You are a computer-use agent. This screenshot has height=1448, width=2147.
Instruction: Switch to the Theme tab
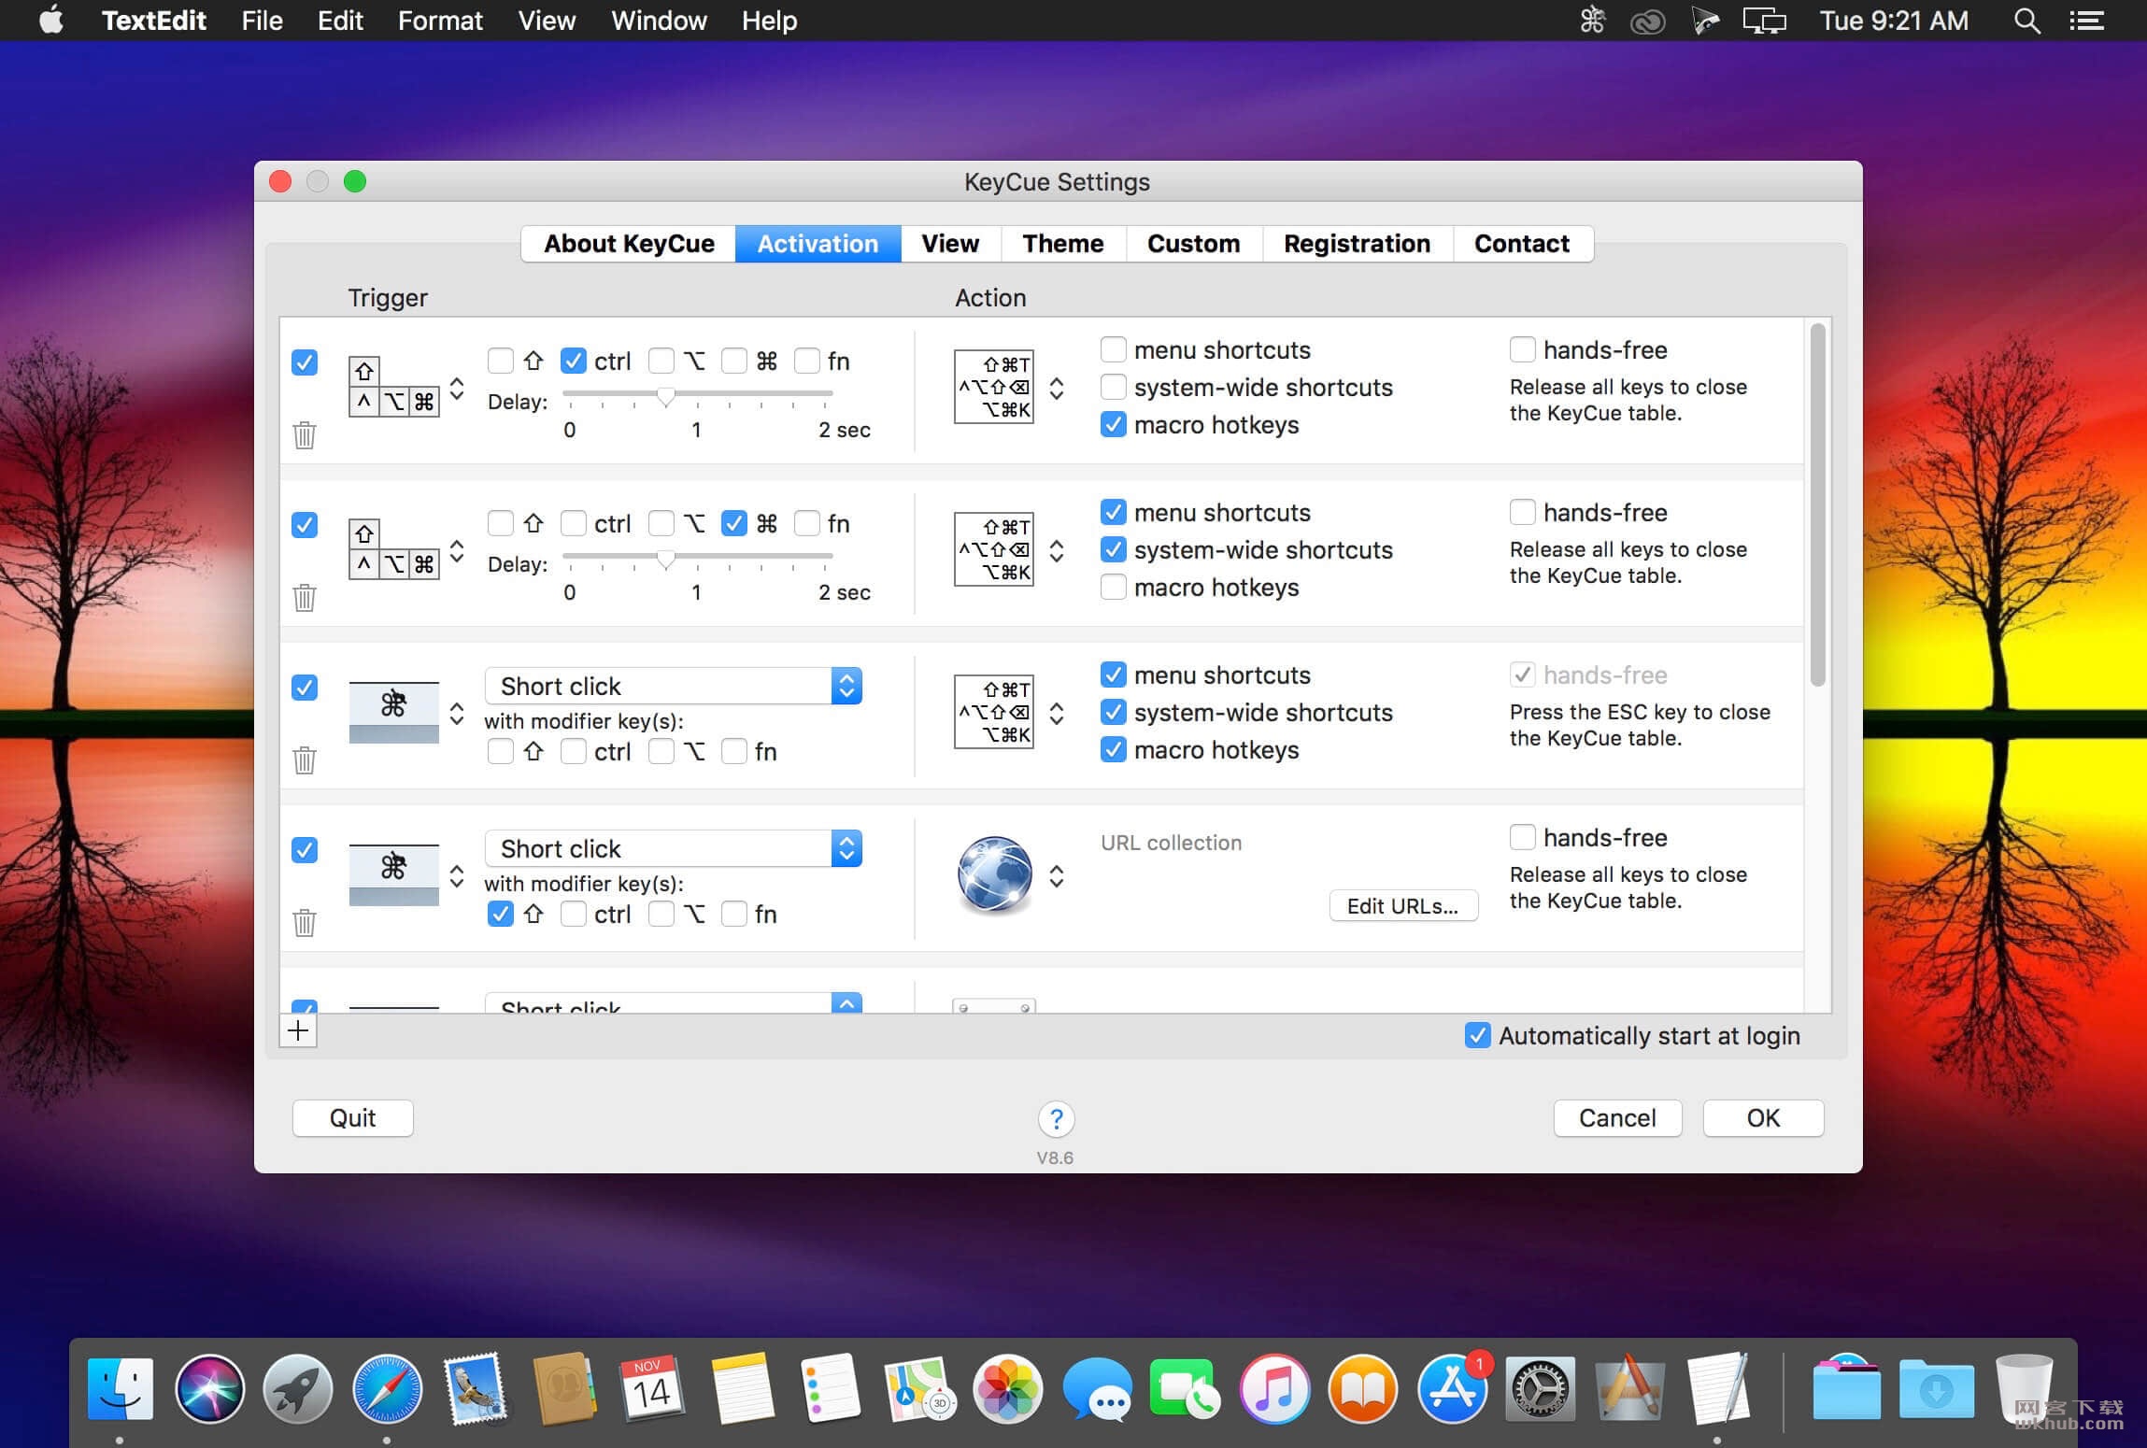1062,244
